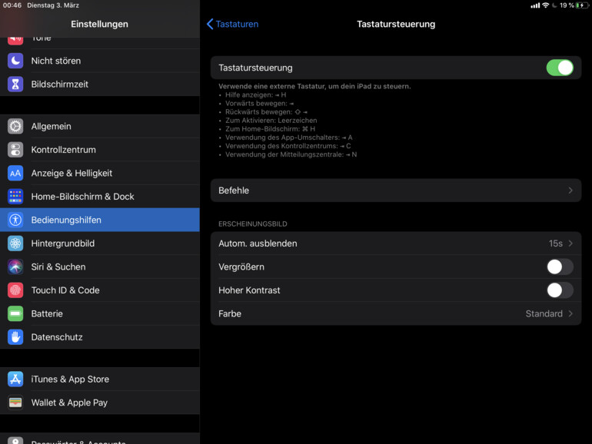592x444 pixels.
Task: Disable the Tastatursteuerung switch
Action: tap(560, 68)
